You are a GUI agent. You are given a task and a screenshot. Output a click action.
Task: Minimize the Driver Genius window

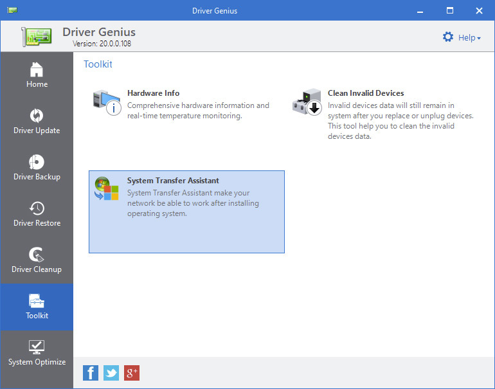[x=420, y=11]
